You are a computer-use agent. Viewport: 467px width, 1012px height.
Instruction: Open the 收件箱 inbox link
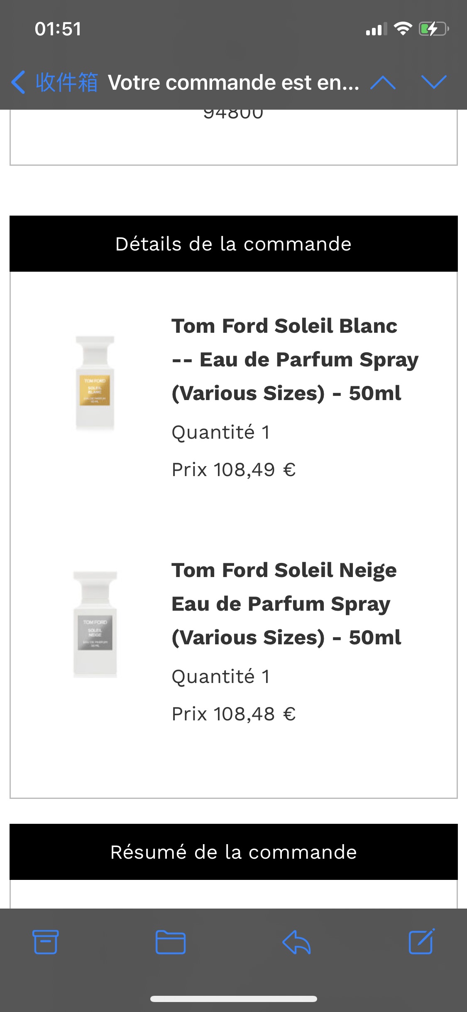(66, 82)
